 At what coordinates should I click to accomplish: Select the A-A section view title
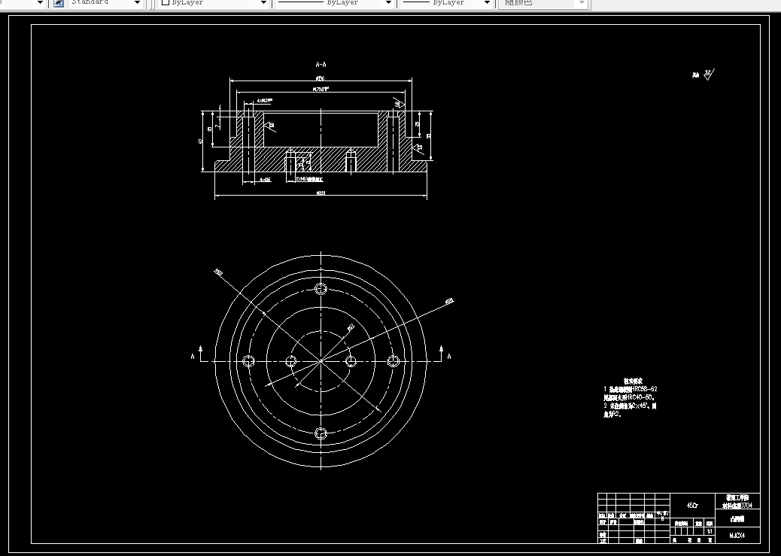click(321, 65)
